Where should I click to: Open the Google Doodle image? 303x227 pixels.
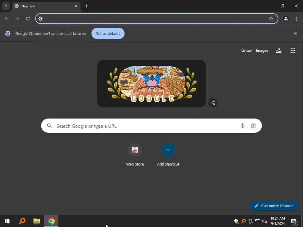[x=151, y=84]
